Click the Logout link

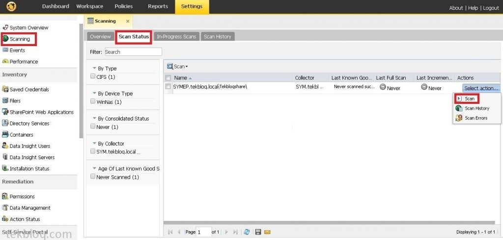point(491,8)
